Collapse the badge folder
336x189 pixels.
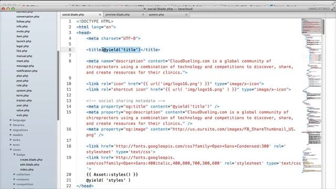click(14, 154)
